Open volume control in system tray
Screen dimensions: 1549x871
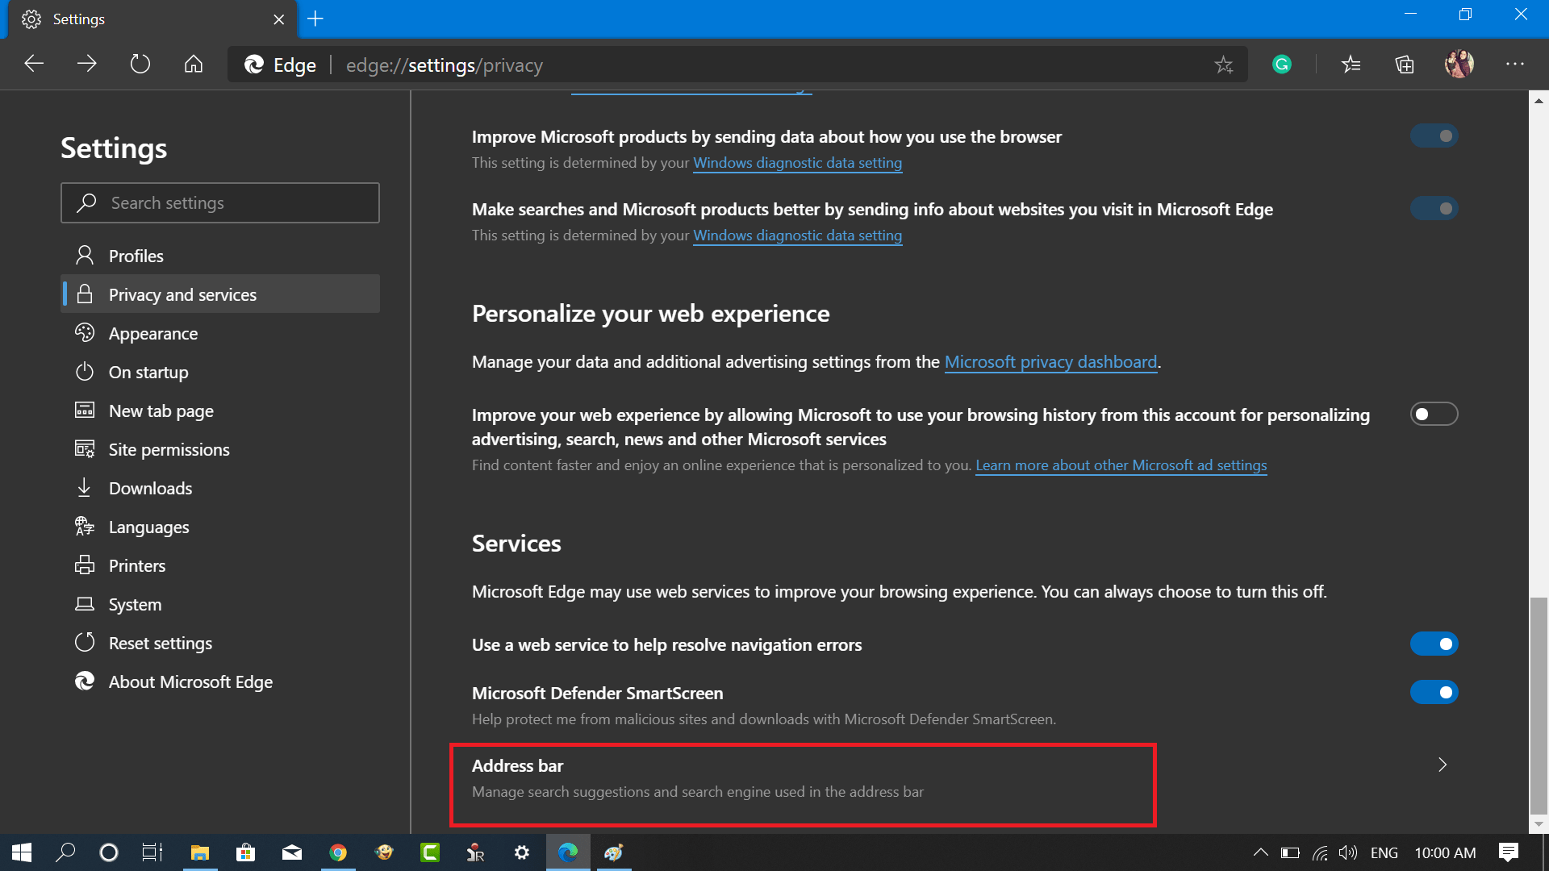pos(1347,852)
